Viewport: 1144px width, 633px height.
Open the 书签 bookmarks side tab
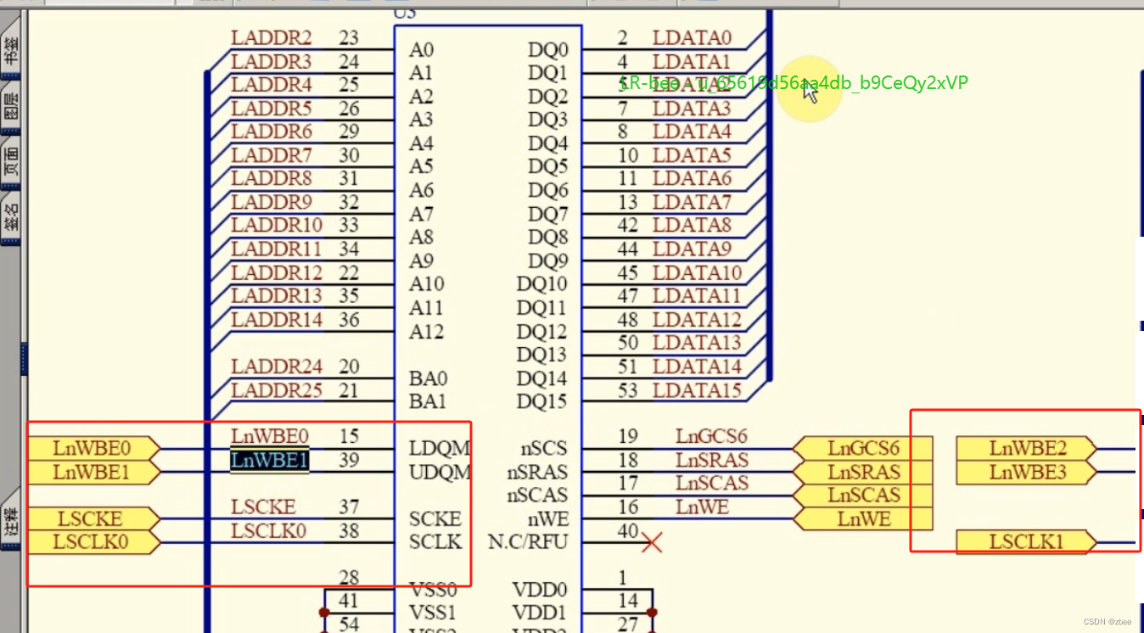click(x=10, y=49)
